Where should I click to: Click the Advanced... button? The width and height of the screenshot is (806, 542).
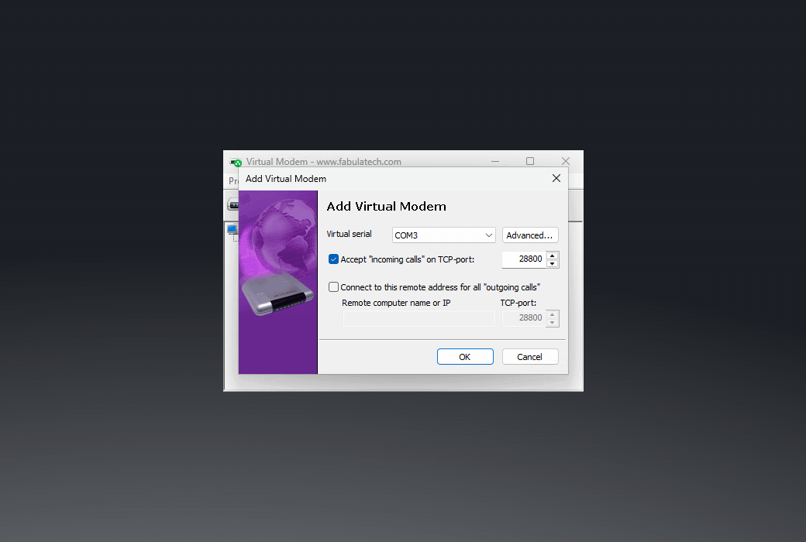point(530,235)
